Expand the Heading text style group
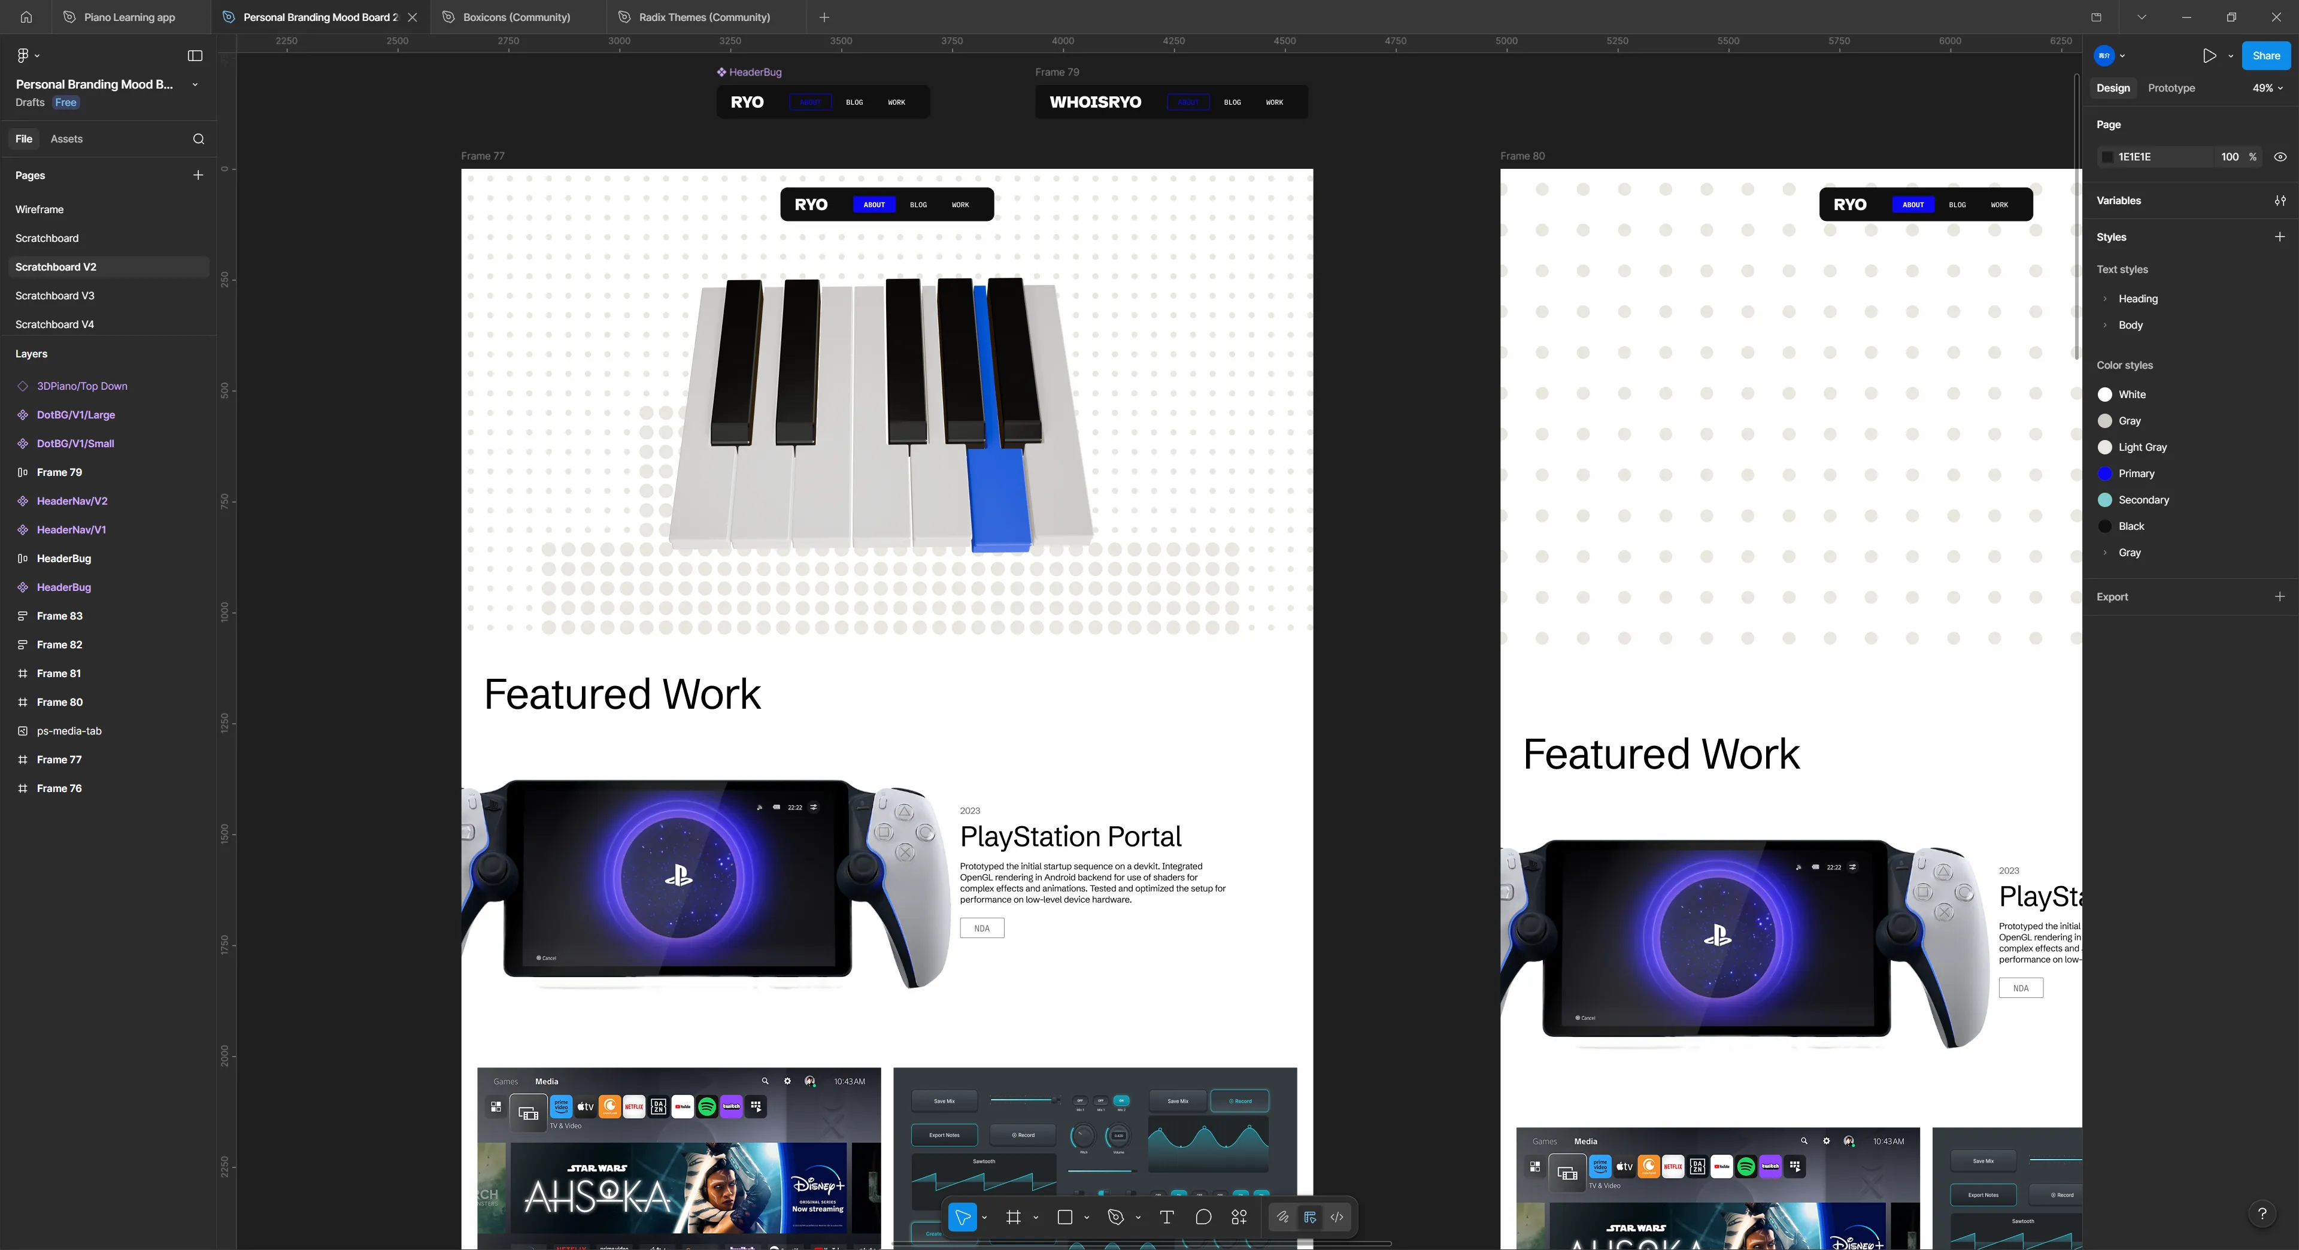Image resolution: width=2299 pixels, height=1250 pixels. click(2106, 299)
